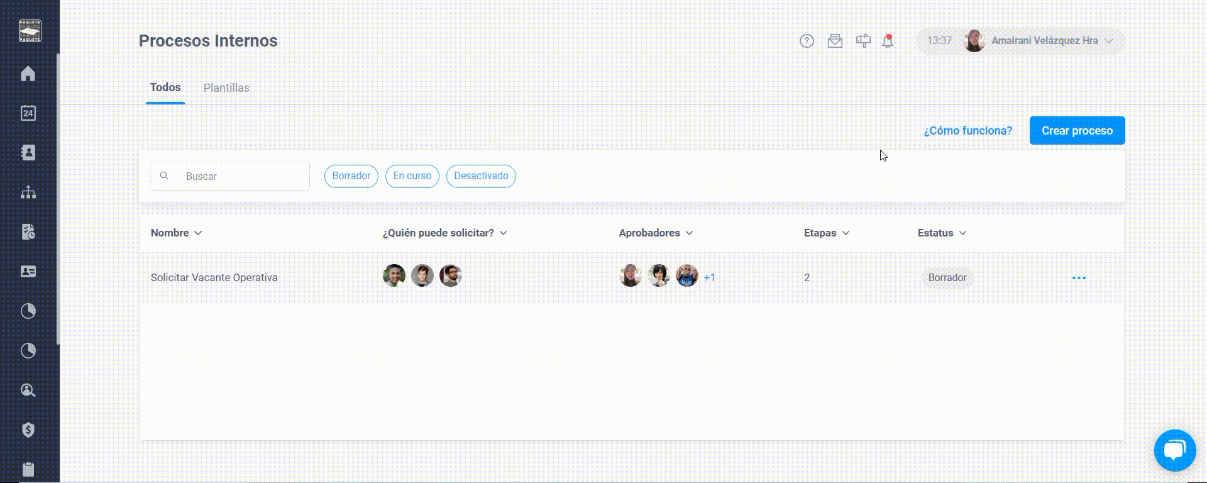Click the Procesos Internos heading
The image size is (1207, 483).
pyautogui.click(x=208, y=41)
